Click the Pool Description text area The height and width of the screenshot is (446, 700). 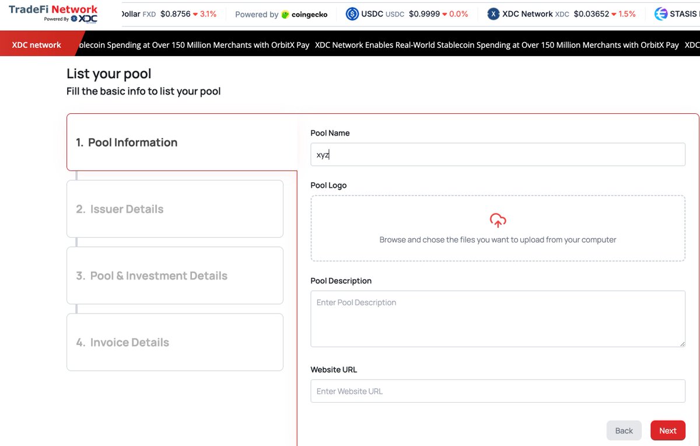498,319
